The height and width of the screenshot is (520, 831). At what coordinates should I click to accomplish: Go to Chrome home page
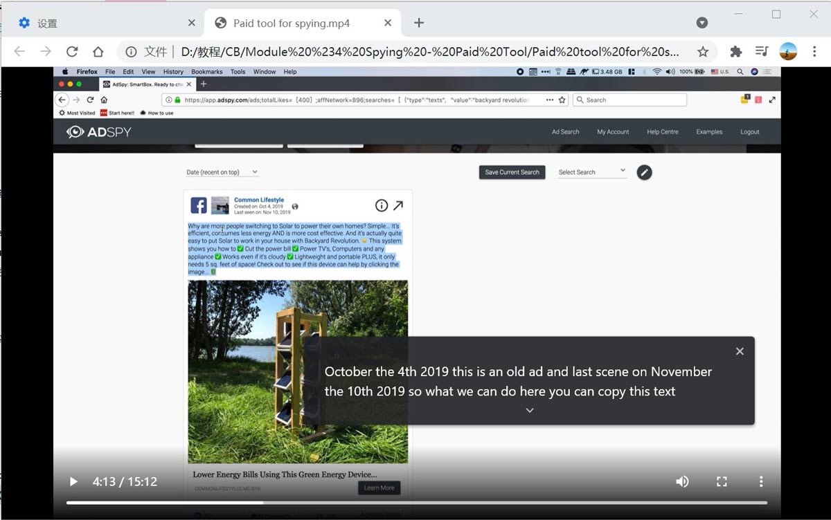coord(98,52)
